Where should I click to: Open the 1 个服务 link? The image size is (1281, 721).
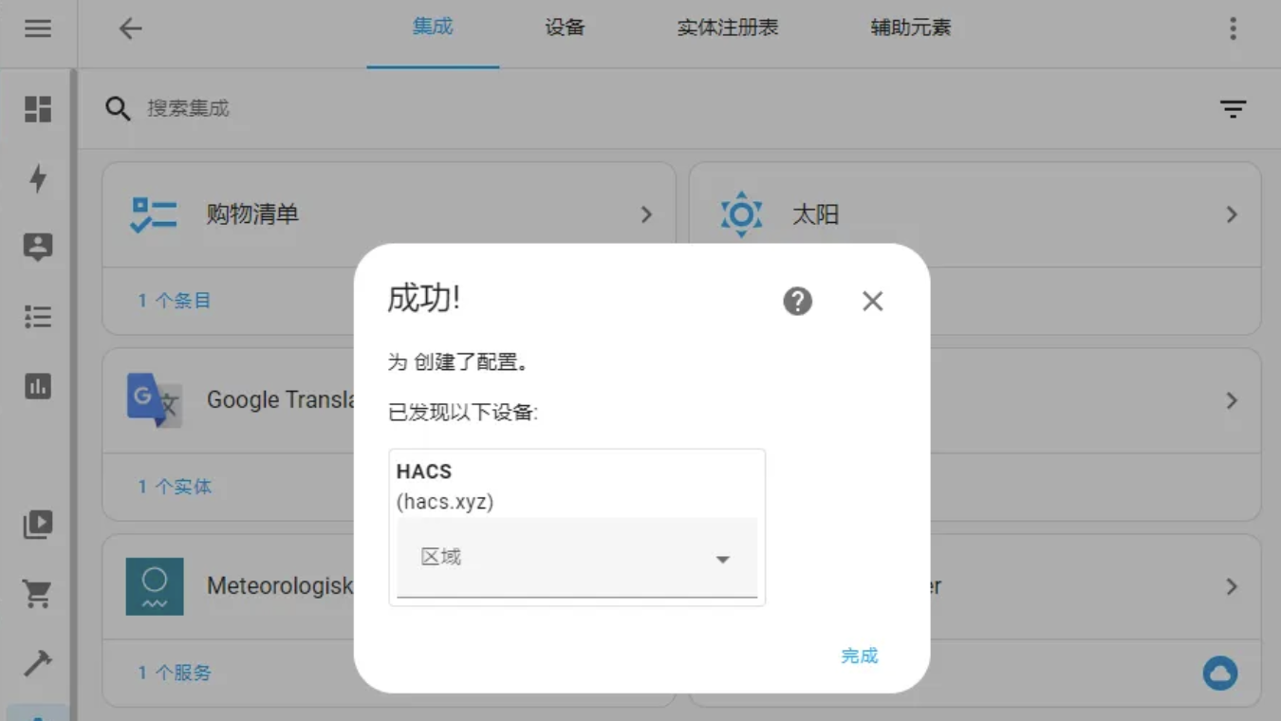174,673
